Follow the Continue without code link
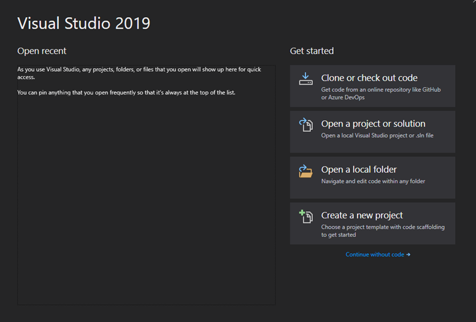 coord(375,255)
